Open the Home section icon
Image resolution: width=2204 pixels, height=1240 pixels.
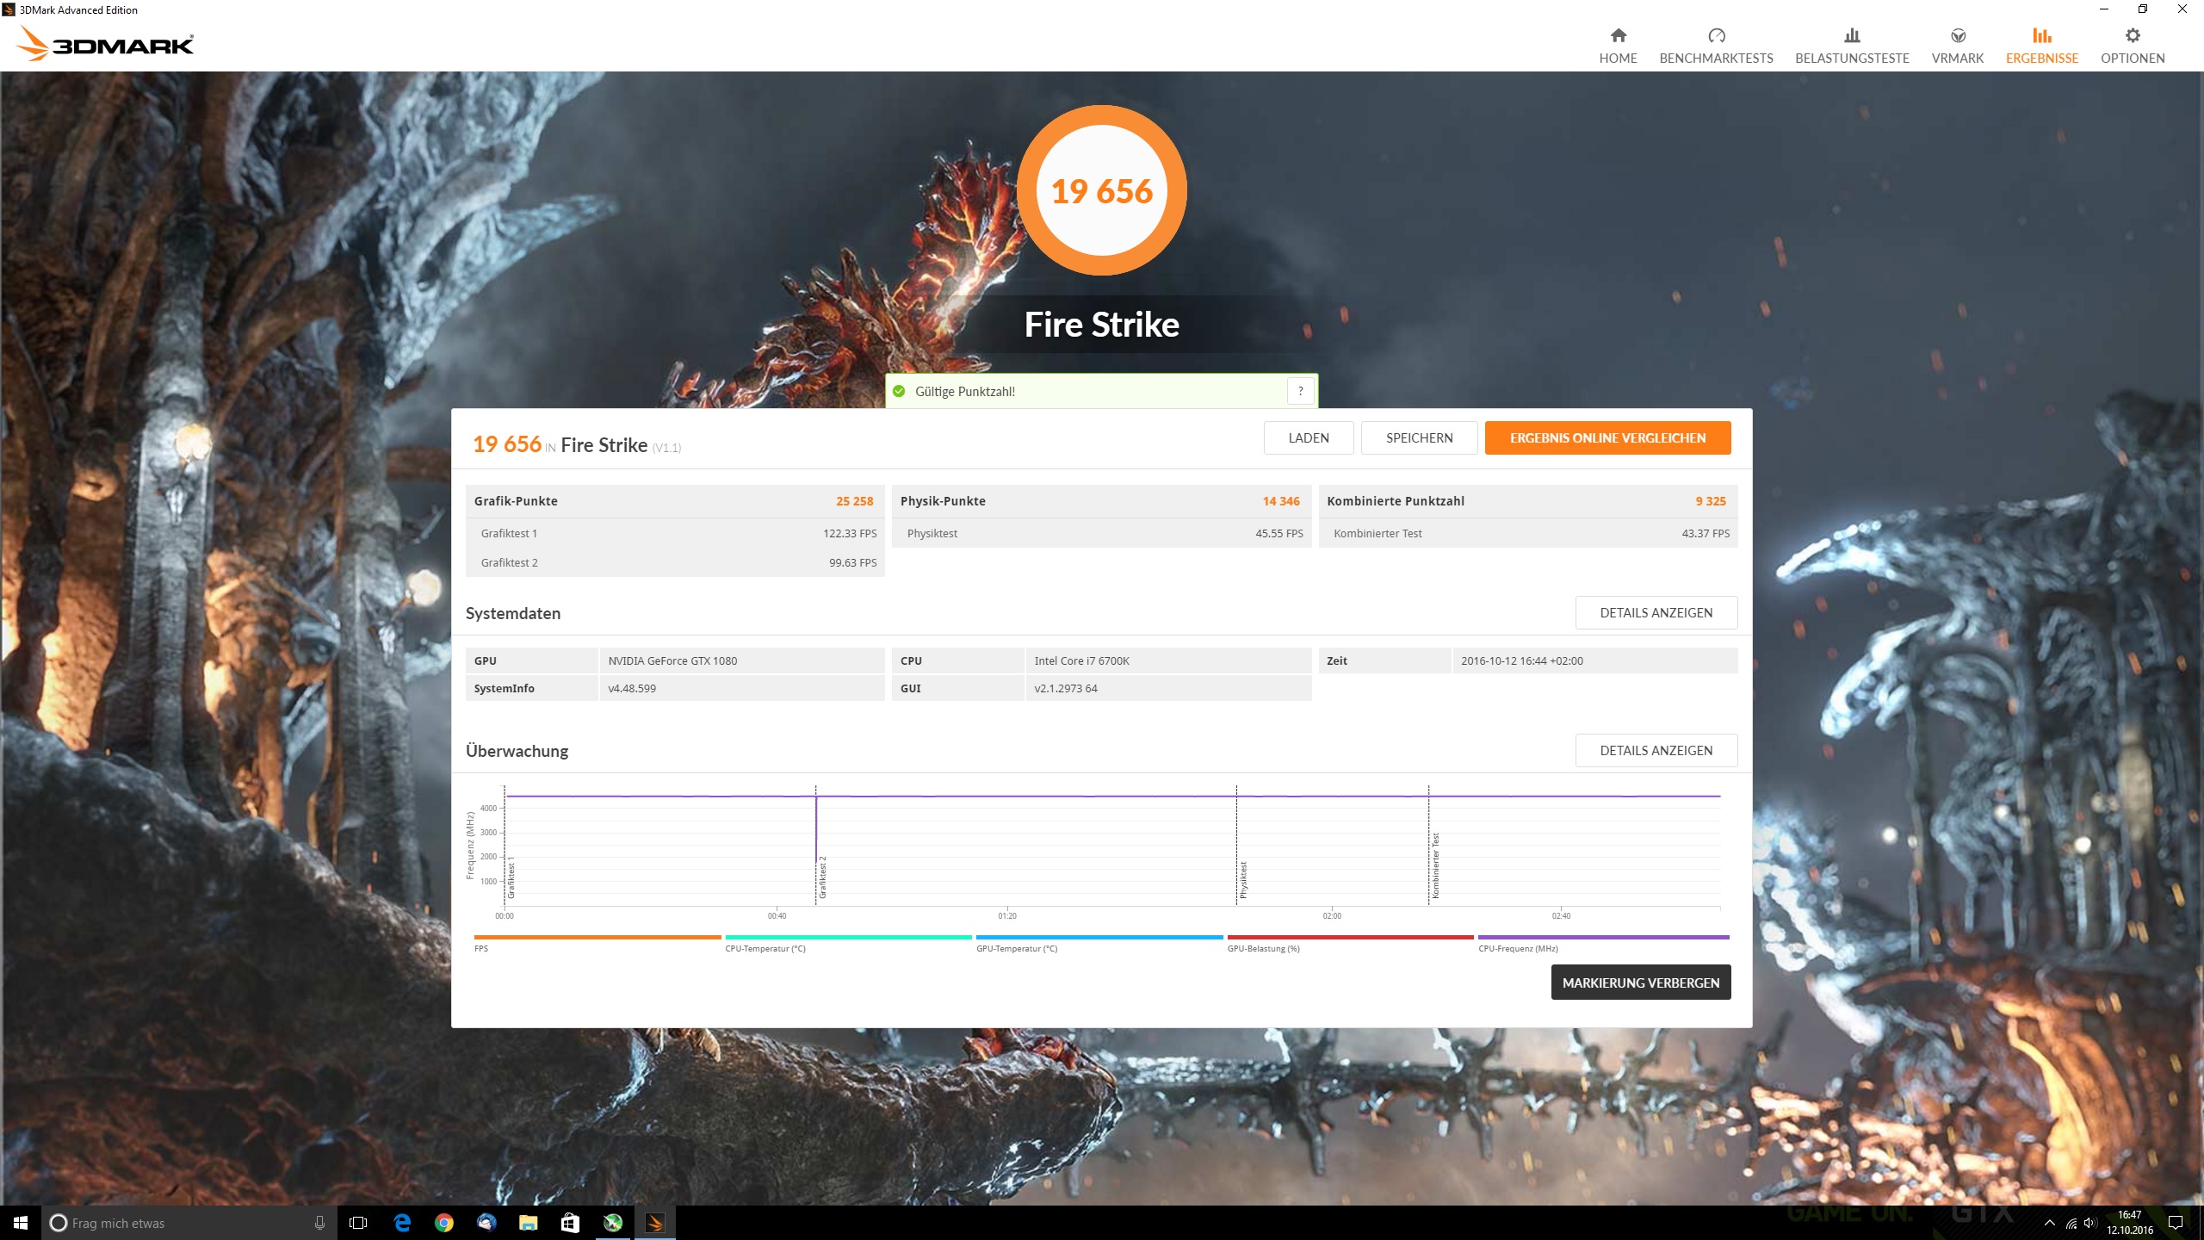click(x=1618, y=36)
